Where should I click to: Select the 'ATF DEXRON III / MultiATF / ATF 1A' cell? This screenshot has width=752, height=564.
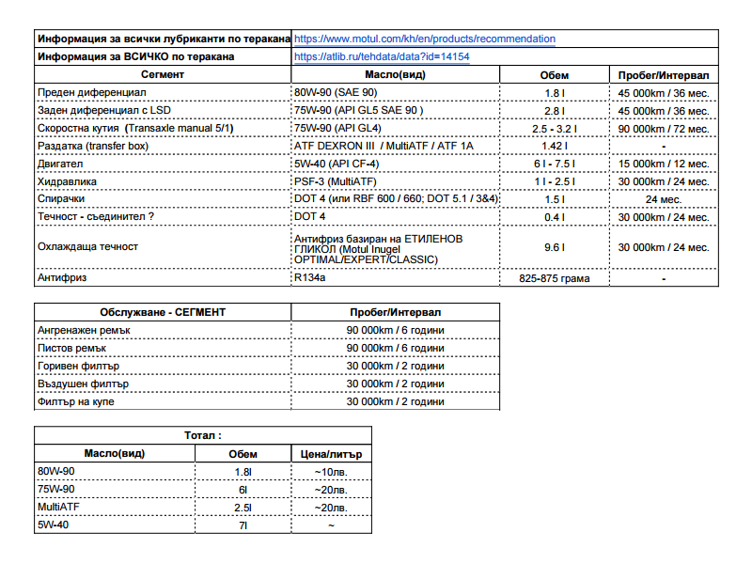(x=395, y=146)
